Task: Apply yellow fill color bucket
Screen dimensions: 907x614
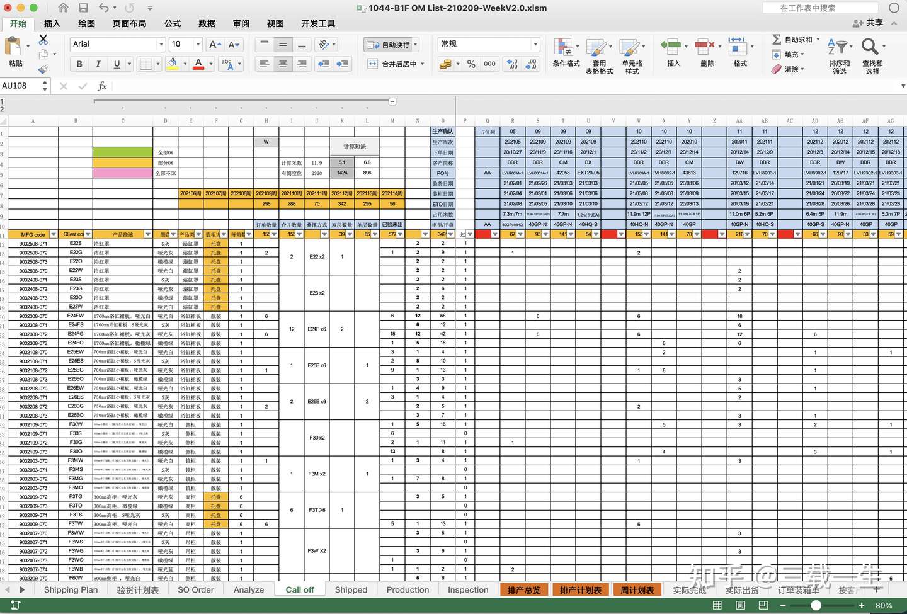Action: click(x=173, y=64)
